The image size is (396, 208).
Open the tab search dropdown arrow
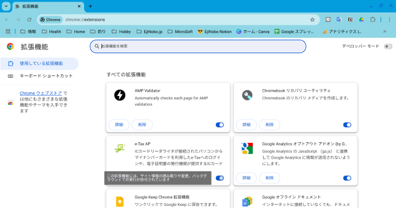coord(6,6)
